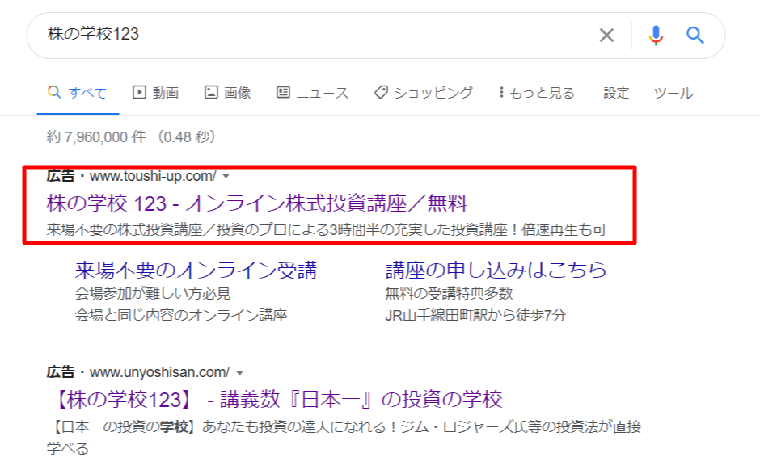Image resolution: width=760 pixels, height=474 pixels.
Task: Select the すべて tab
Action: [78, 93]
